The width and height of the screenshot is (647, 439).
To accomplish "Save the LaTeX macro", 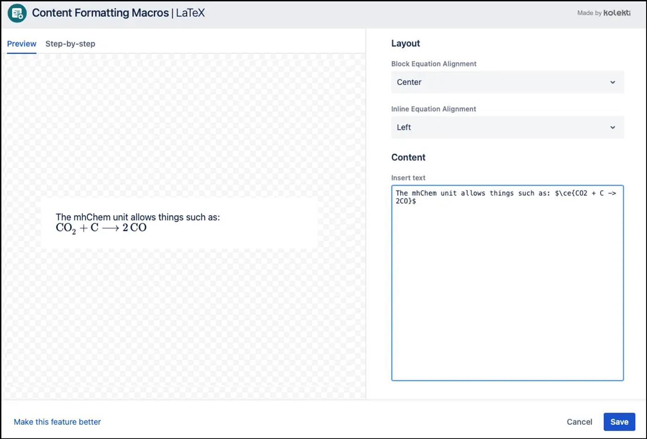I will 619,422.
